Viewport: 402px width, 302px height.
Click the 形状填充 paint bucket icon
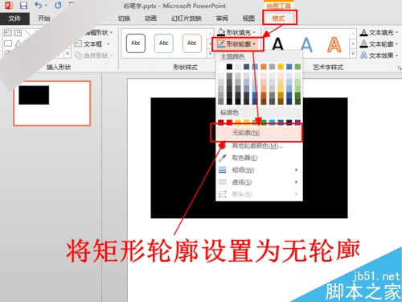point(221,32)
